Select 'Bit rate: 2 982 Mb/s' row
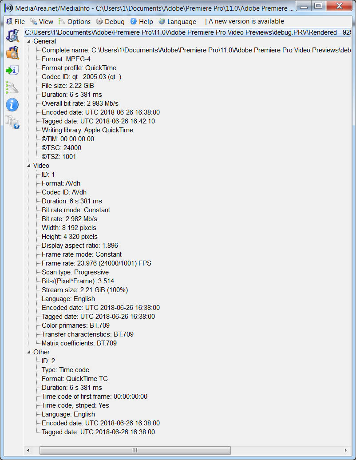Viewport: 356px width, 460px height. pyautogui.click(x=69, y=219)
